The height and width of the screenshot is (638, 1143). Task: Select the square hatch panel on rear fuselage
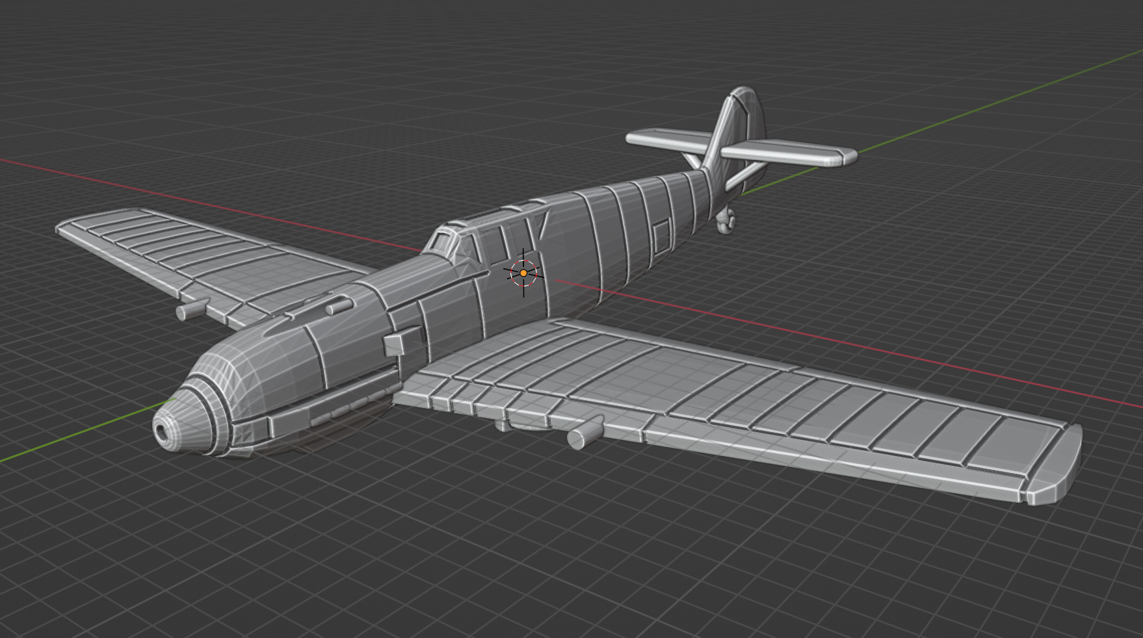[661, 236]
